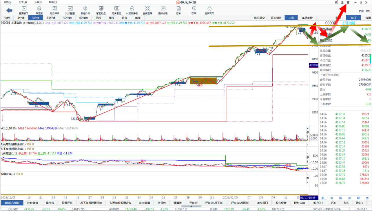
Task: Click the back arrow icon
Action: pos(9,10)
